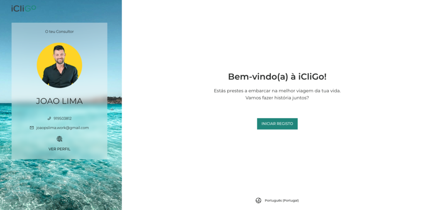Click the 'Estás prestes a embarcar' sentence
Image resolution: width=425 pixels, height=210 pixels.
coord(277,91)
